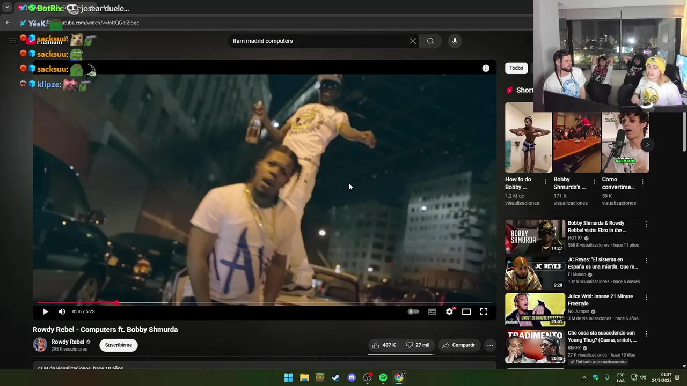The height and width of the screenshot is (386, 687).
Task: Open Steam from the taskbar
Action: click(x=335, y=377)
